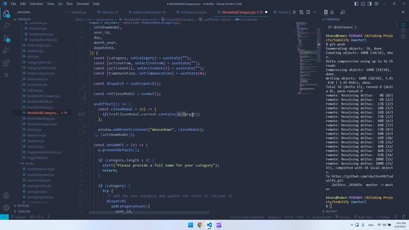
Task: Click the first terminal panel toolbar icon
Action: point(326,12)
